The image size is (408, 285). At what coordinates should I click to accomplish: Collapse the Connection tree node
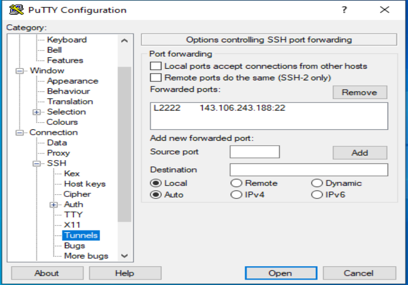19,133
